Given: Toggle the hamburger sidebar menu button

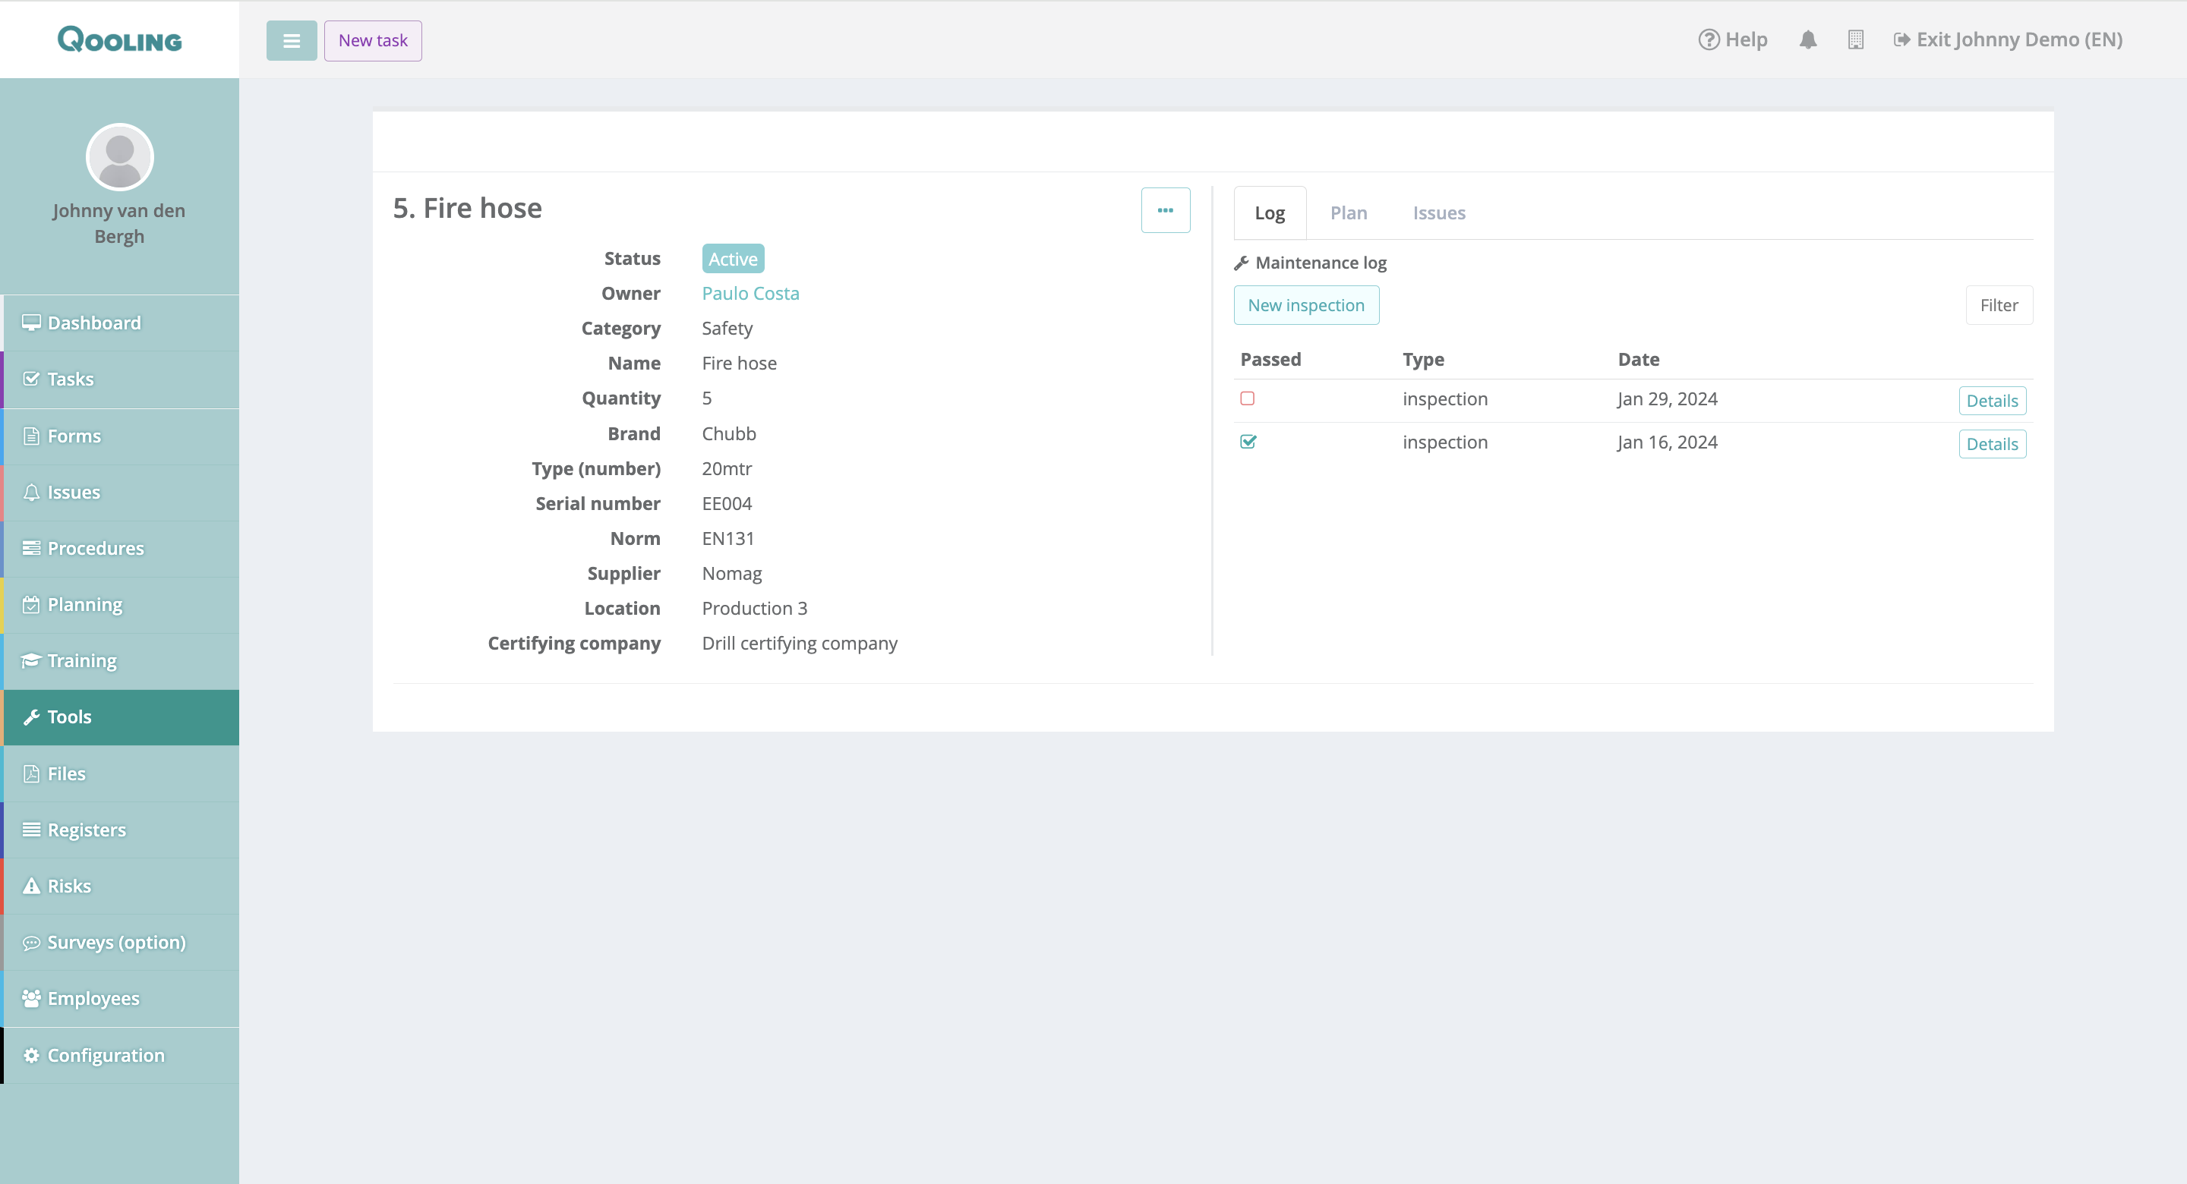Looking at the screenshot, I should click(x=291, y=41).
